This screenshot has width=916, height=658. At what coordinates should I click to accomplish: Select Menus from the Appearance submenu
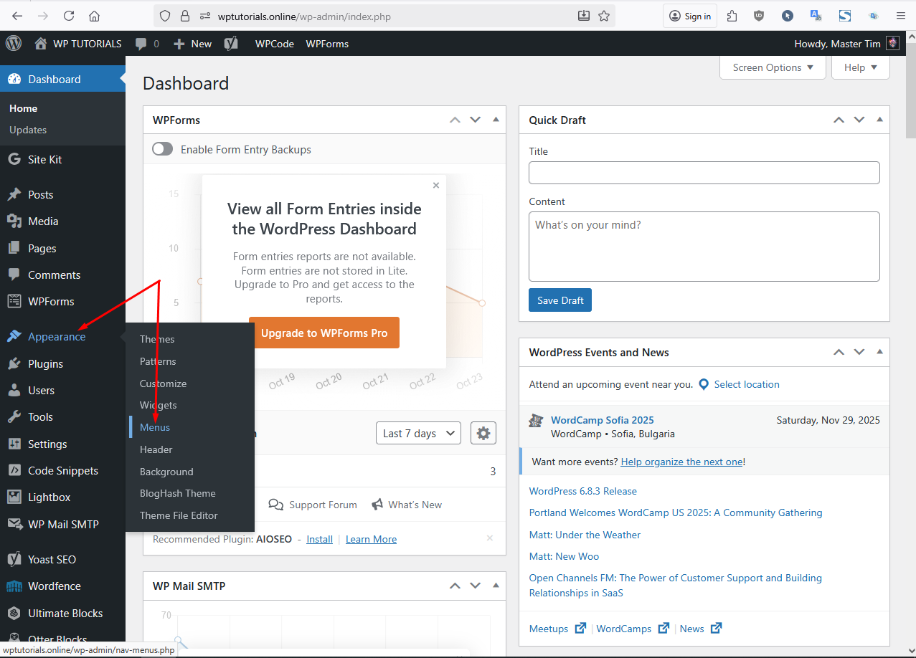tap(155, 427)
